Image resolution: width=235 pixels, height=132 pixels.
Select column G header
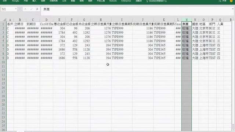(84, 20)
